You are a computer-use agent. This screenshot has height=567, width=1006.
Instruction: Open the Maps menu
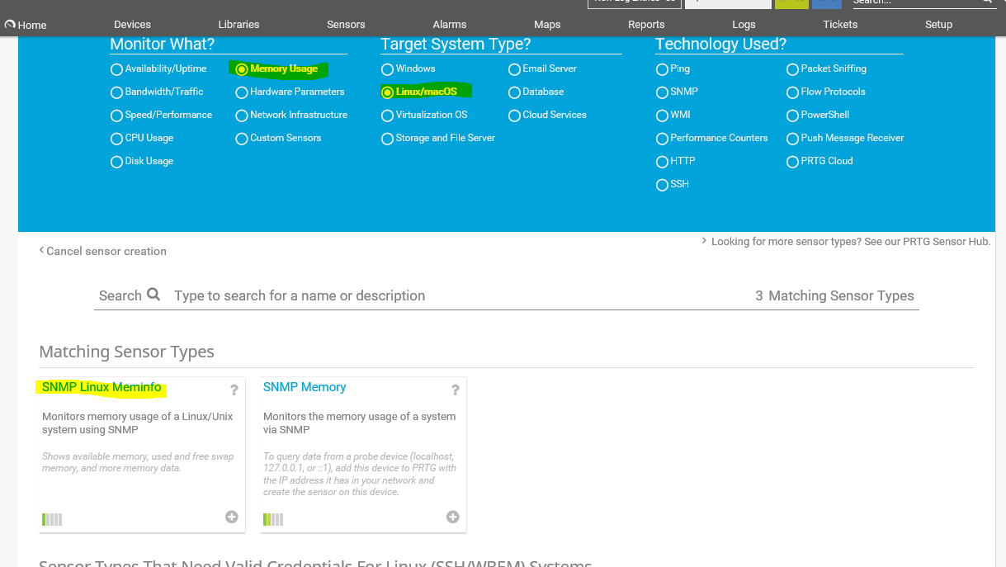pyautogui.click(x=547, y=25)
